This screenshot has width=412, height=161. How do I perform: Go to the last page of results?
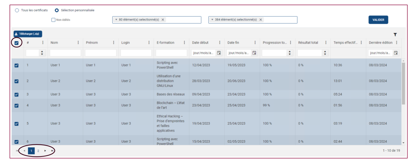click(x=52, y=151)
